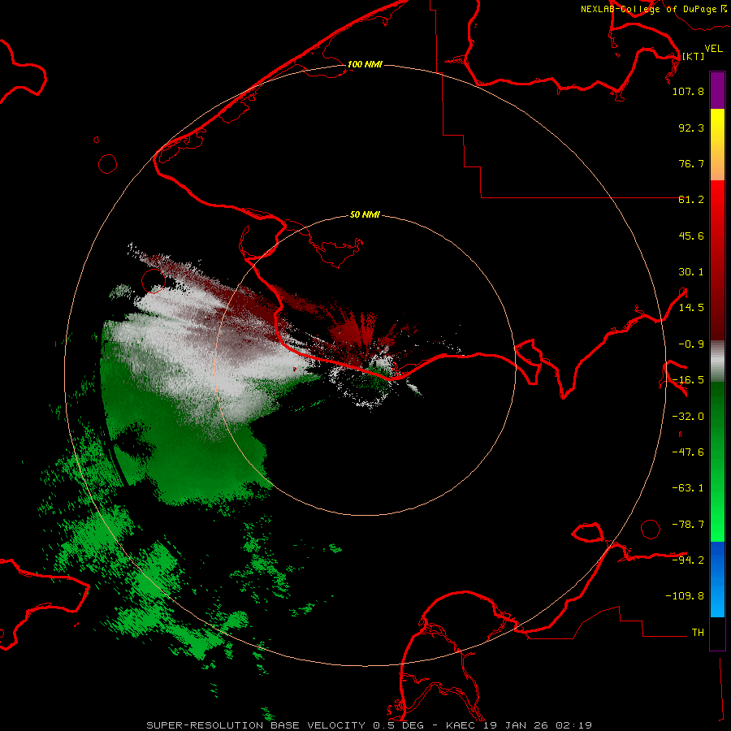731x731 pixels.
Task: Click the 30.1 velocity scale value
Action: [x=691, y=272]
